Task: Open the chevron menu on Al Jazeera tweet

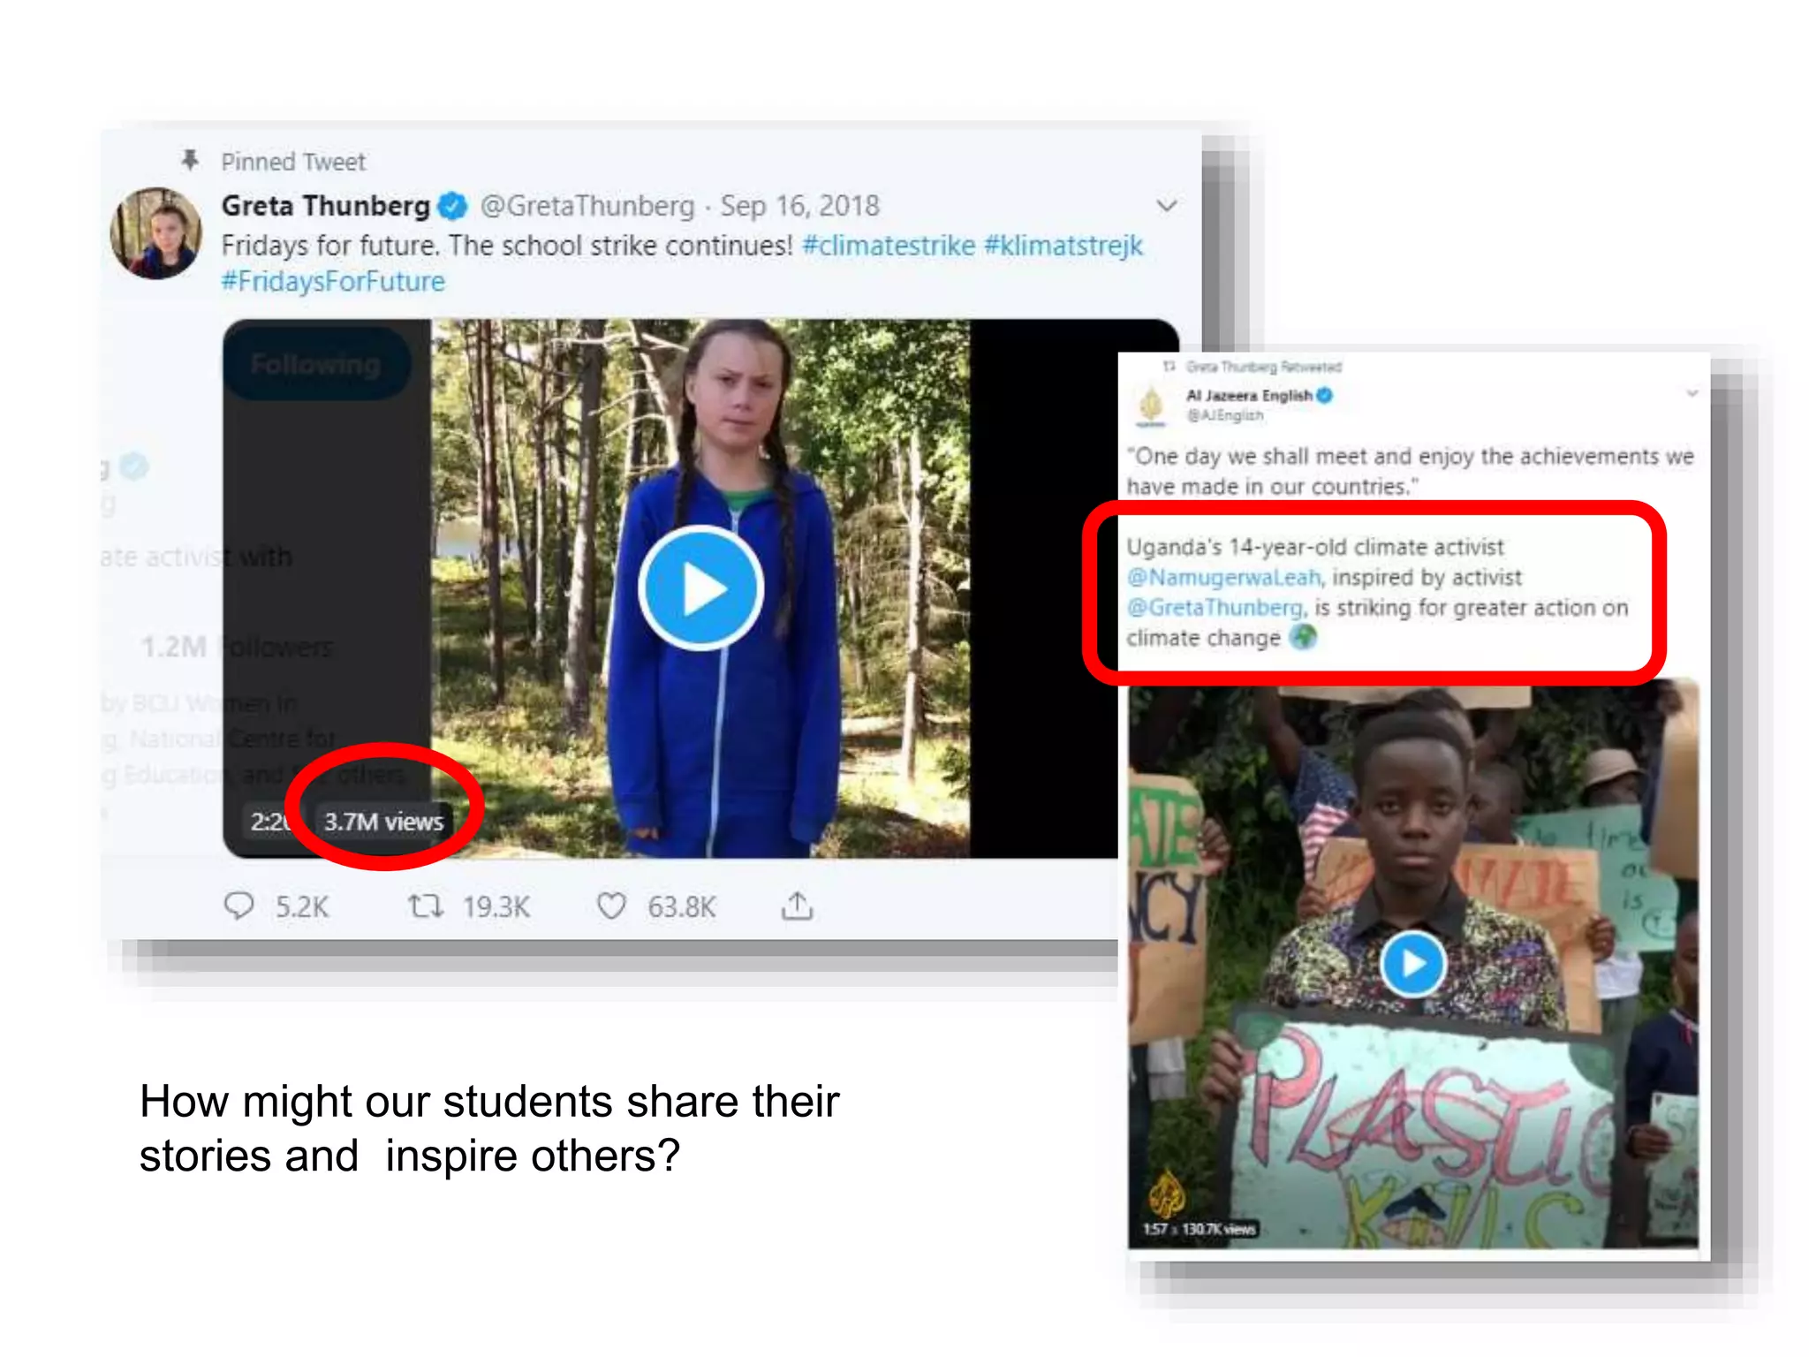Action: 1692,394
